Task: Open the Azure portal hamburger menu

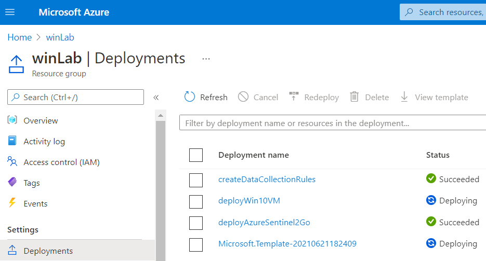Action: (10, 12)
